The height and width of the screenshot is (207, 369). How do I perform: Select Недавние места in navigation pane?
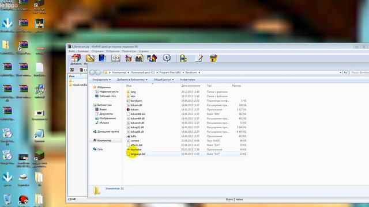pos(109,92)
